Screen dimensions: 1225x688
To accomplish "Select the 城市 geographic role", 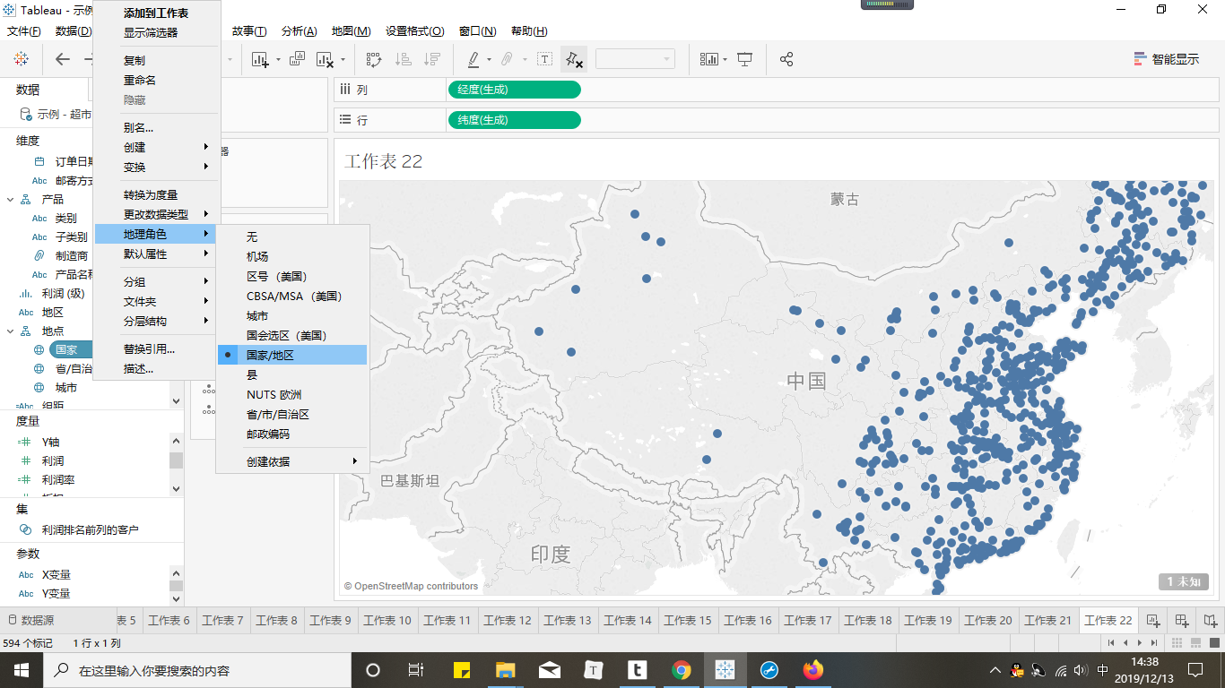I will (257, 315).
